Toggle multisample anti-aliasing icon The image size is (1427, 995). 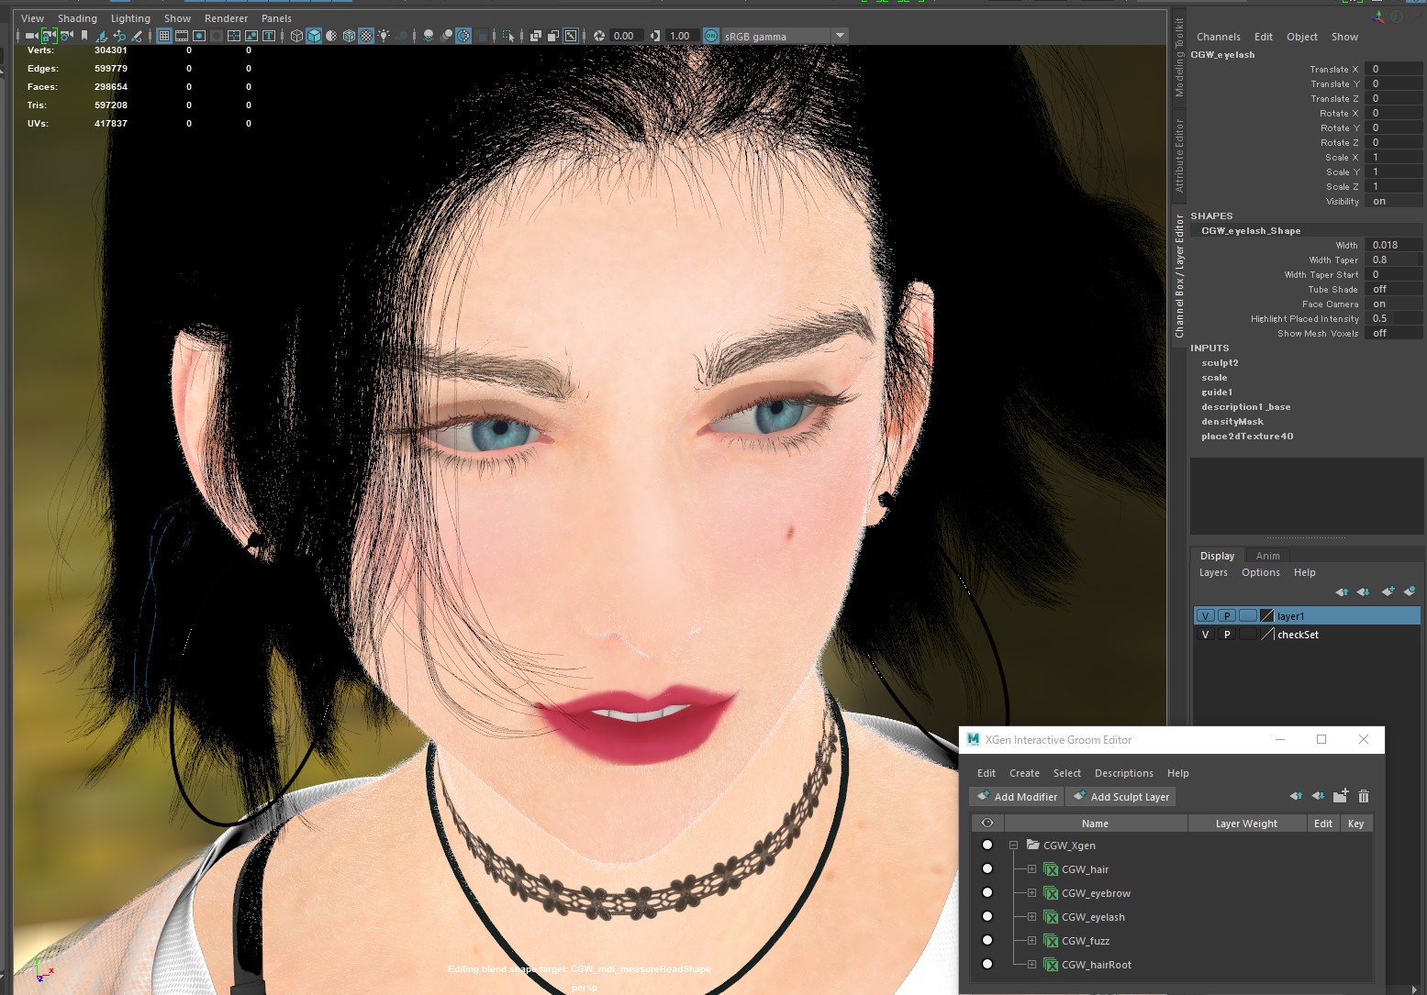click(x=463, y=36)
